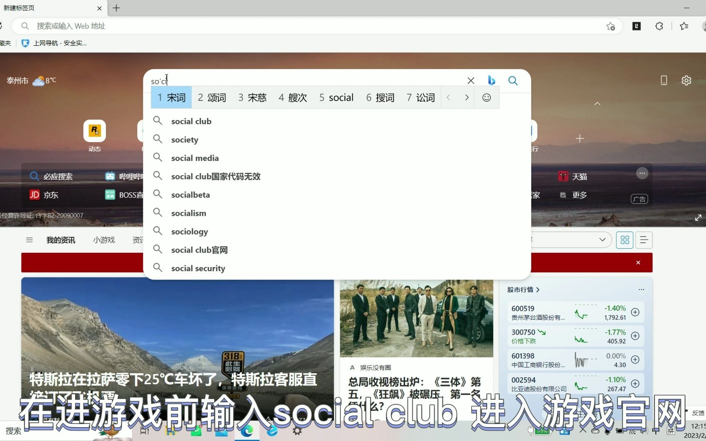Image resolution: width=706 pixels, height=441 pixels.
Task: Select IME candidate 3 宋慈
Action: coord(252,98)
